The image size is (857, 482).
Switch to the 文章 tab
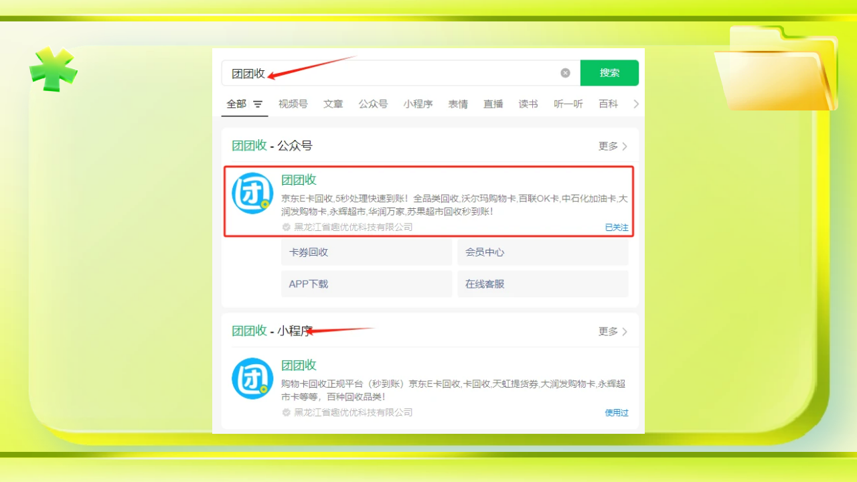[x=333, y=104]
